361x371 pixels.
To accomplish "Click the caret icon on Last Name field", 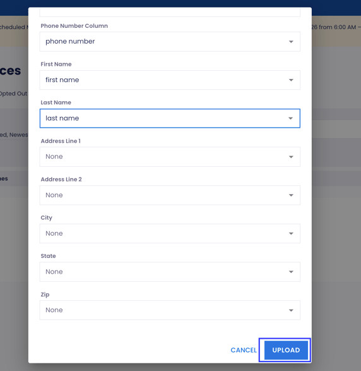I will (x=290, y=118).
